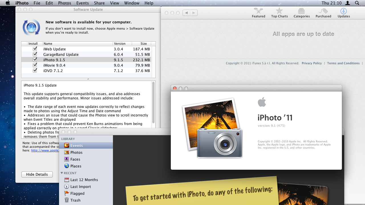
Task: Select Last Import clock icon
Action: [66, 186]
